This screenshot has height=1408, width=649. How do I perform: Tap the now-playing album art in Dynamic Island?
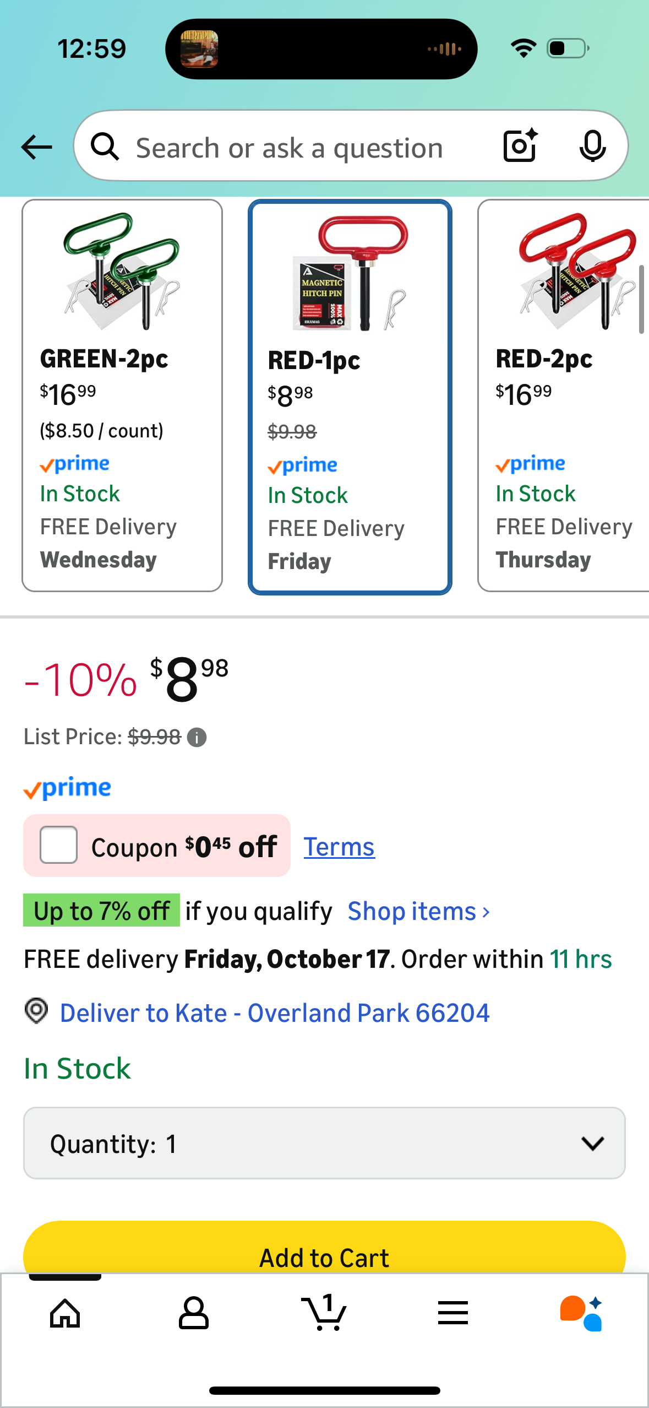199,49
